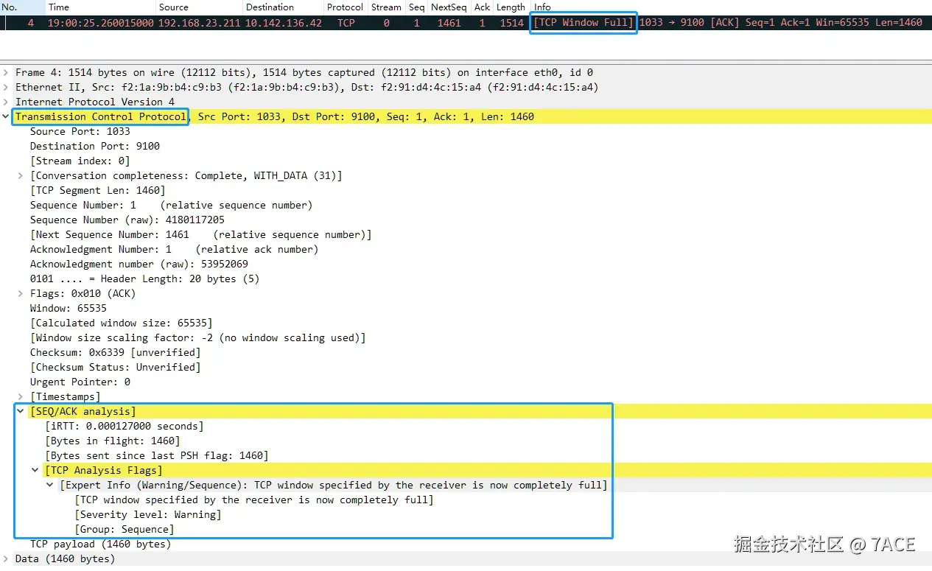Select the [Group: Sequence] line
Image resolution: width=932 pixels, height=571 pixels.
(x=124, y=529)
